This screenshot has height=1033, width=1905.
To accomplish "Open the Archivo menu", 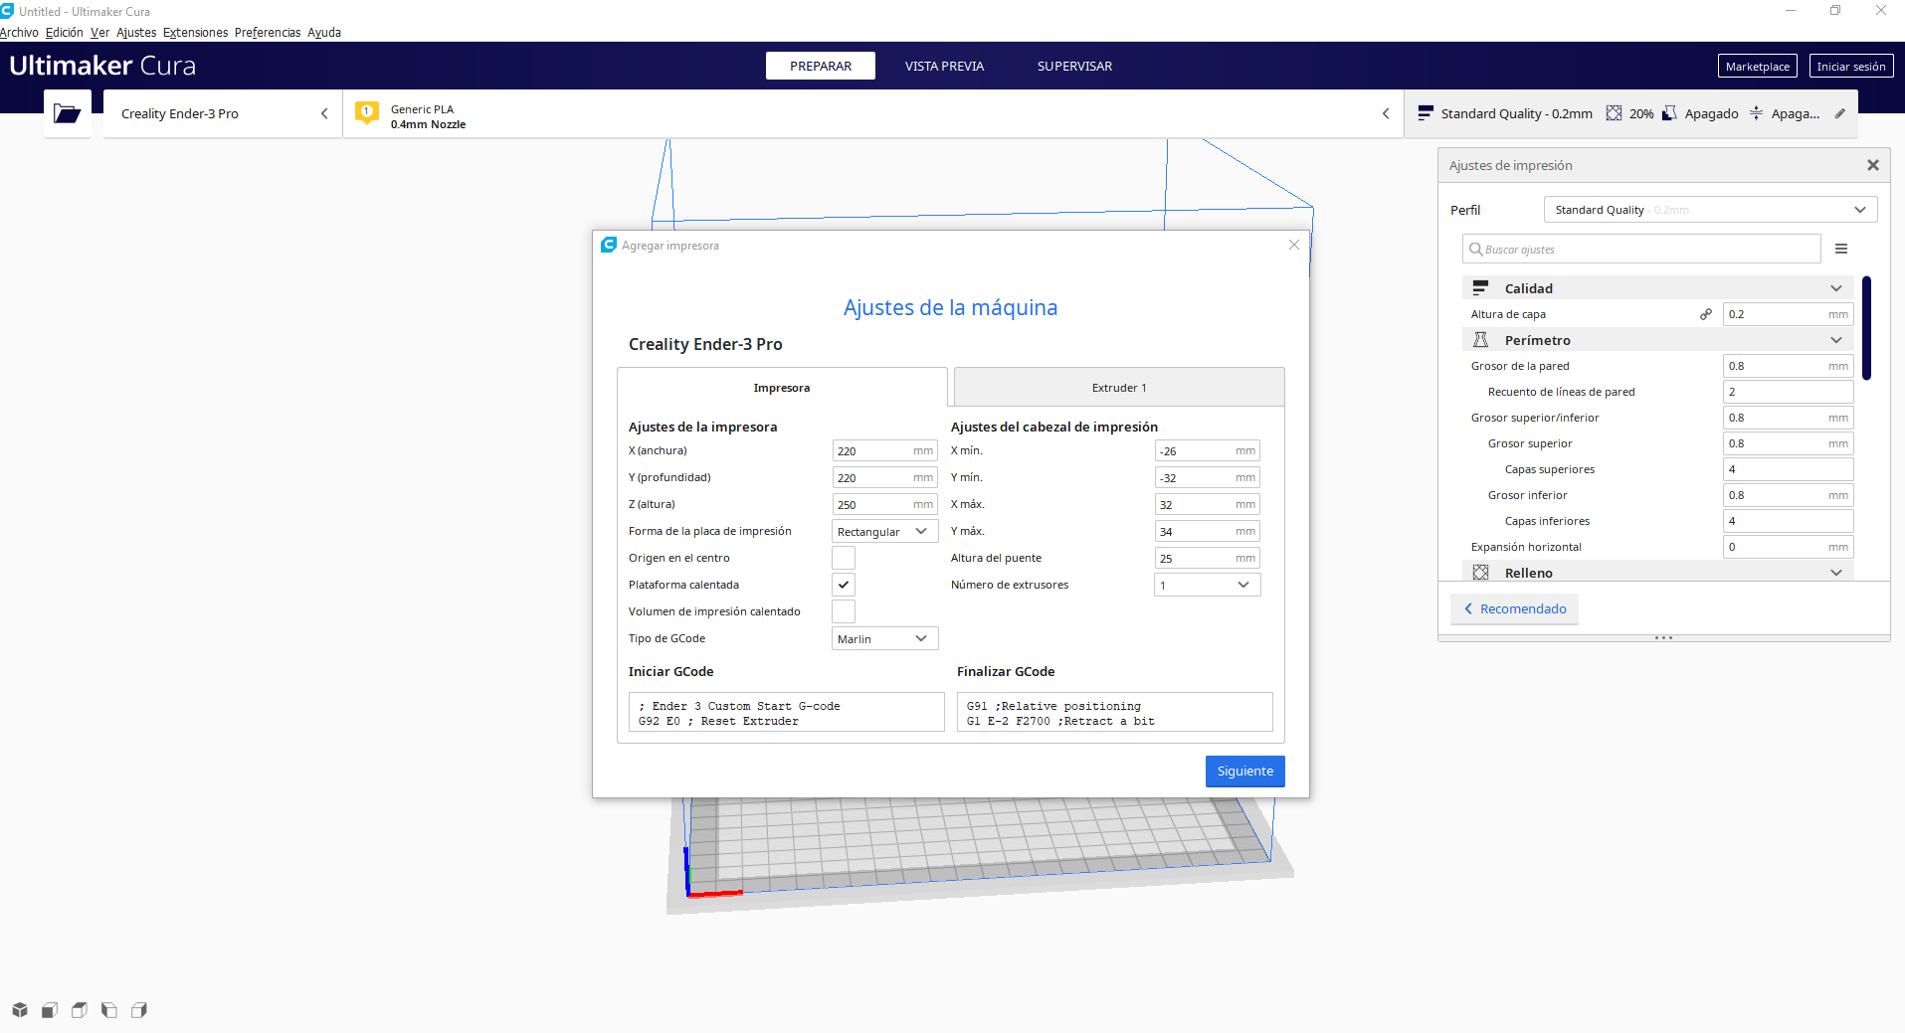I will pos(19,32).
